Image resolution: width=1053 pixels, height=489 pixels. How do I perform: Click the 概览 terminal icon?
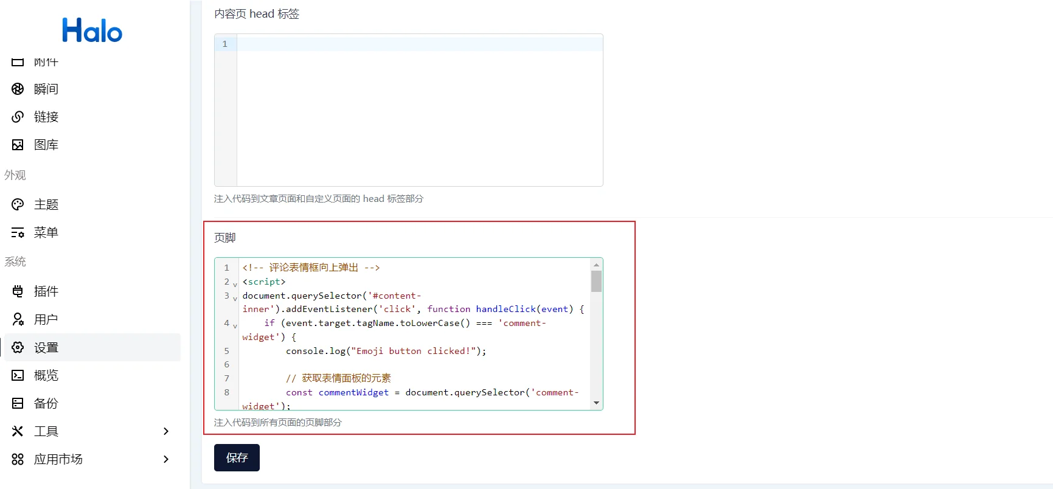click(18, 375)
